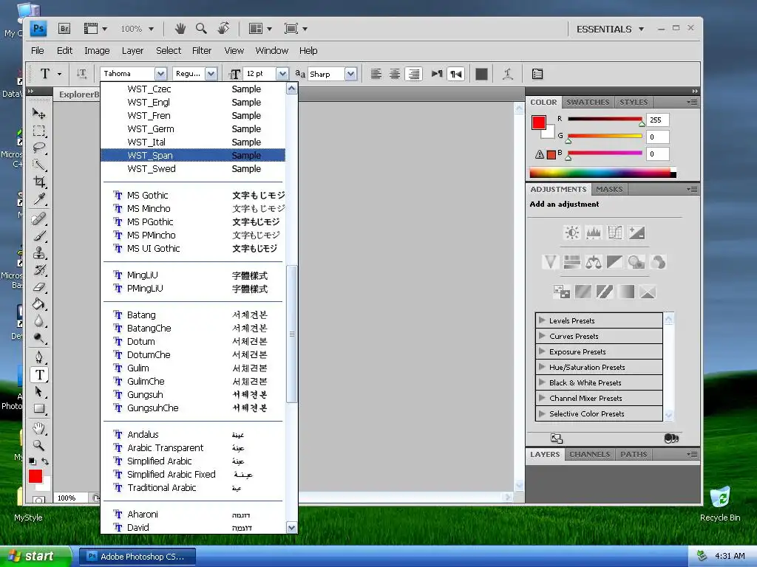This screenshot has width=757, height=567.
Task: Select the Path Selection tool
Action: (x=39, y=391)
